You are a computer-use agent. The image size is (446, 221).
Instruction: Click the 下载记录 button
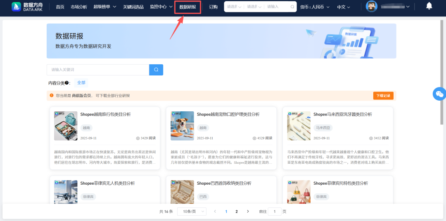coord(383,96)
